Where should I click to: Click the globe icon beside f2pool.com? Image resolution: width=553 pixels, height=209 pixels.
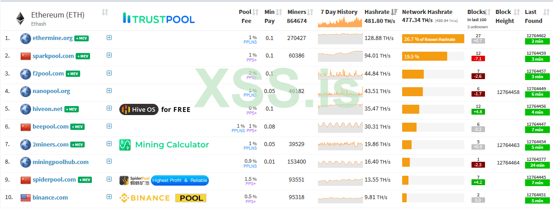point(25,73)
